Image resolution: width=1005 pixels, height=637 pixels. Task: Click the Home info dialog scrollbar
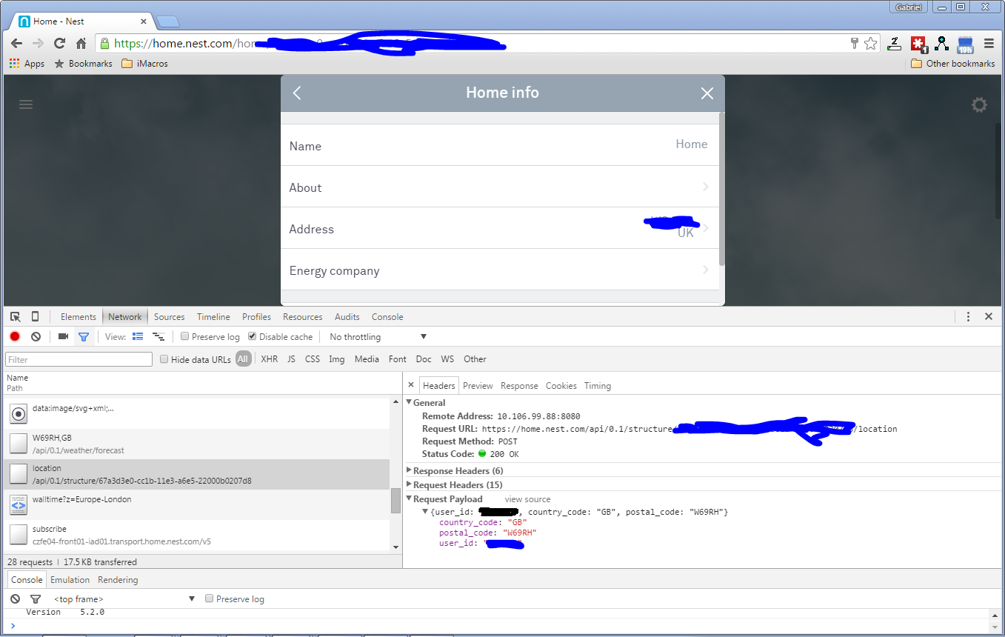point(722,189)
